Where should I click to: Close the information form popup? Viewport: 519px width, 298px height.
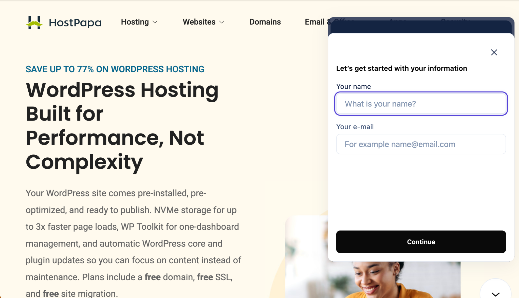494,52
